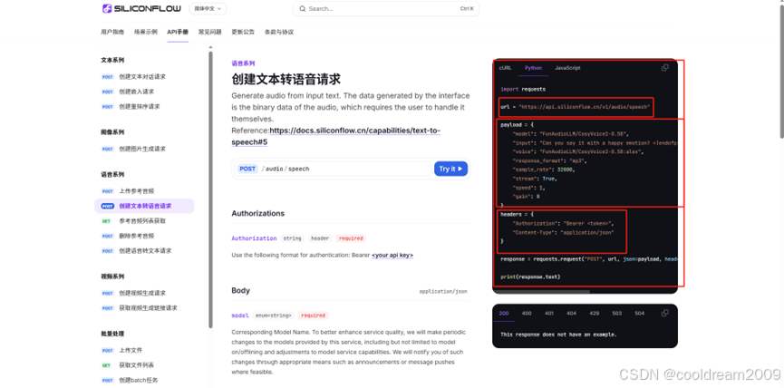Open 创建文本对话请求 in sidebar
The width and height of the screenshot is (784, 388).
(144, 77)
